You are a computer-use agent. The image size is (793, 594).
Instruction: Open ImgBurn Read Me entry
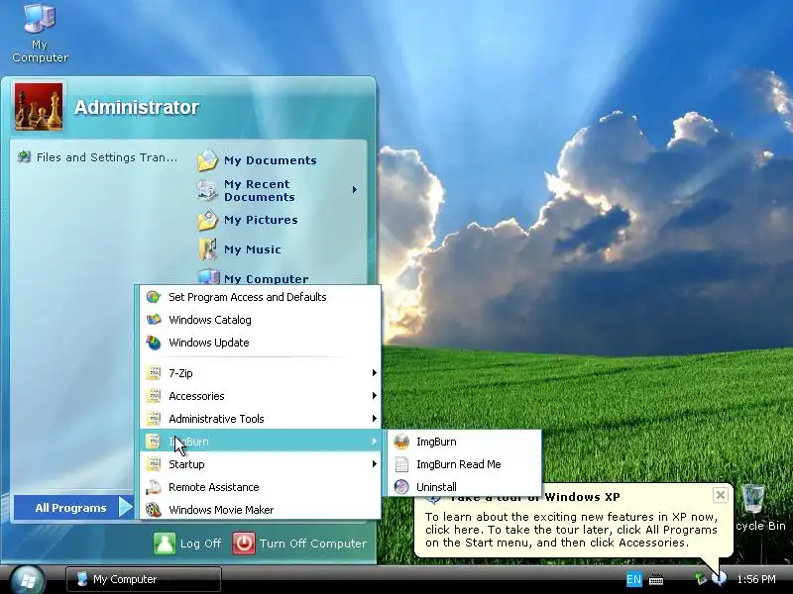click(x=465, y=464)
